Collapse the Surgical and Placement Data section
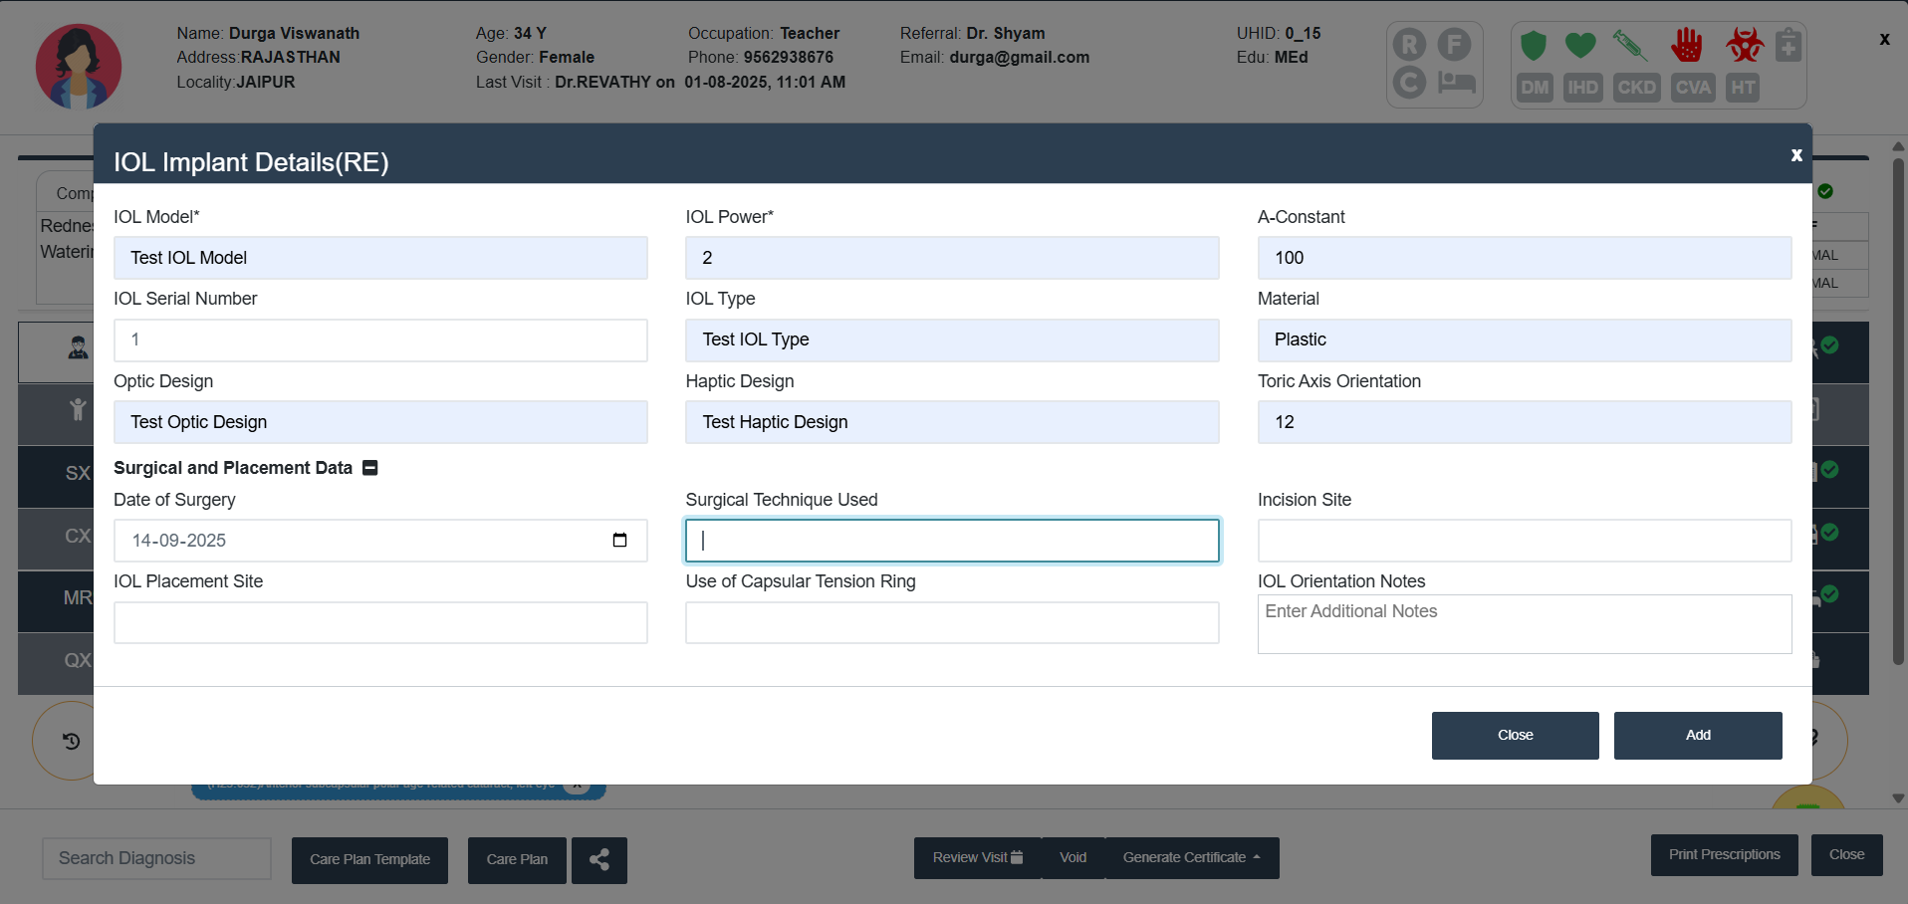The width and height of the screenshot is (1908, 904). point(370,468)
